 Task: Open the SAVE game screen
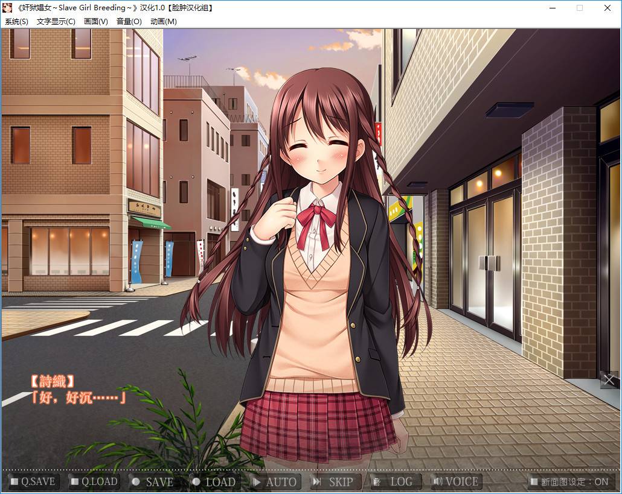(153, 482)
